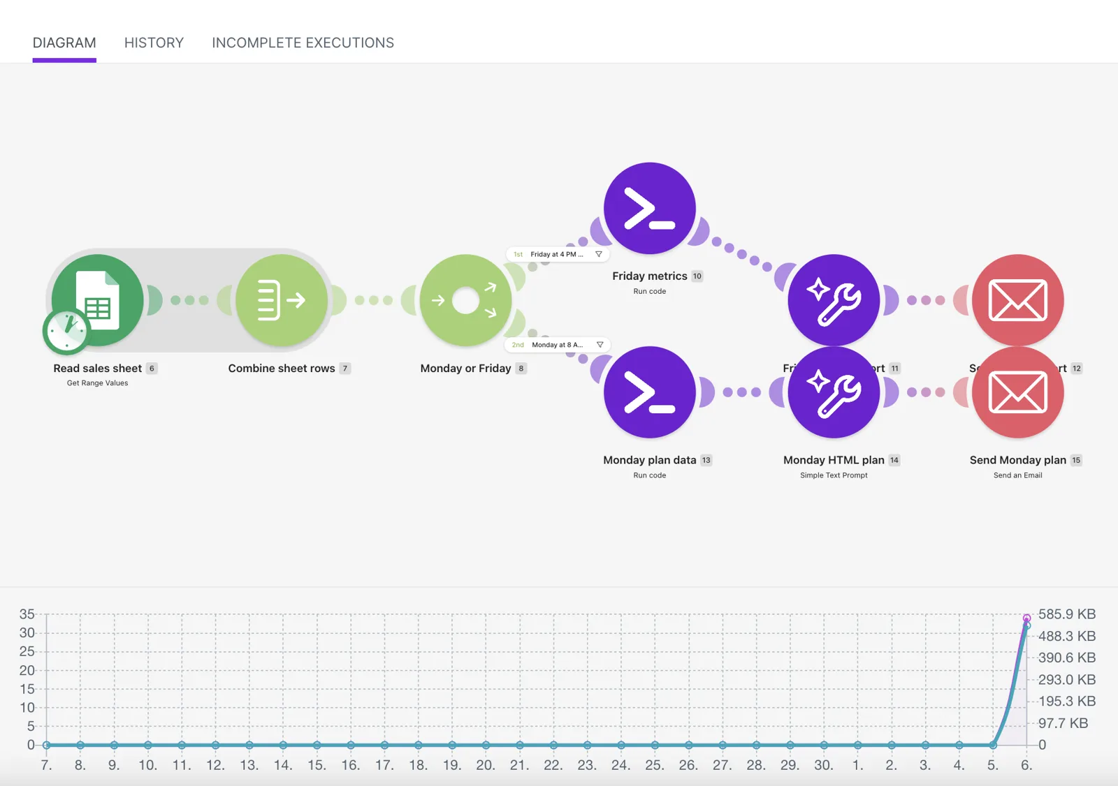Open the Monday plan data code module

tap(650, 392)
